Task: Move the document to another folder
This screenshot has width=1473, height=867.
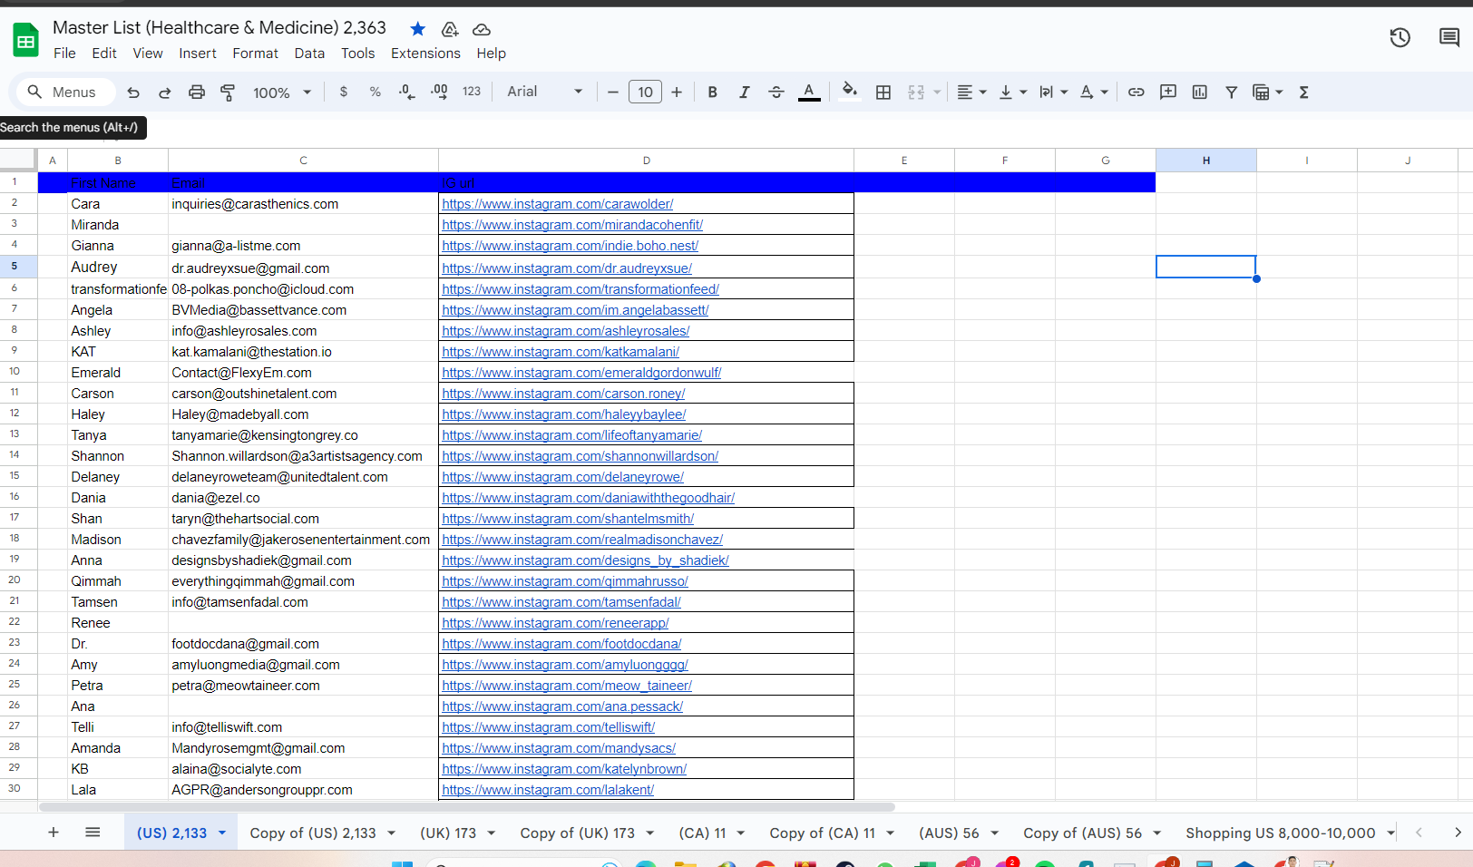Action: (x=450, y=29)
